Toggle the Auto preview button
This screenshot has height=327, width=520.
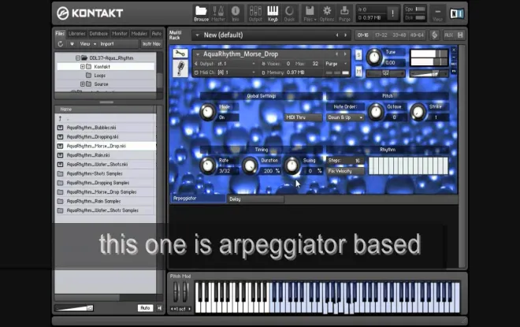[145, 308]
